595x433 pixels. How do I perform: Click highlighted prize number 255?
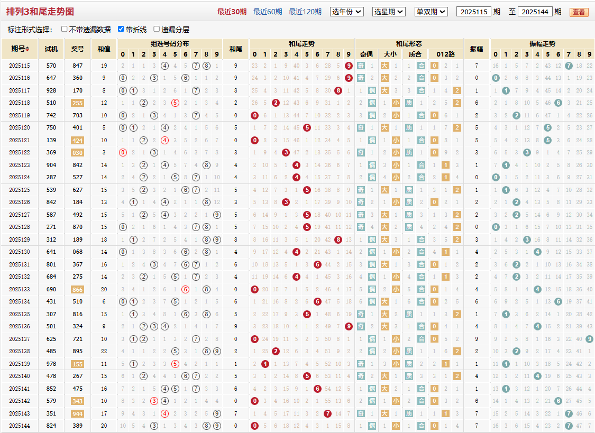click(77, 103)
